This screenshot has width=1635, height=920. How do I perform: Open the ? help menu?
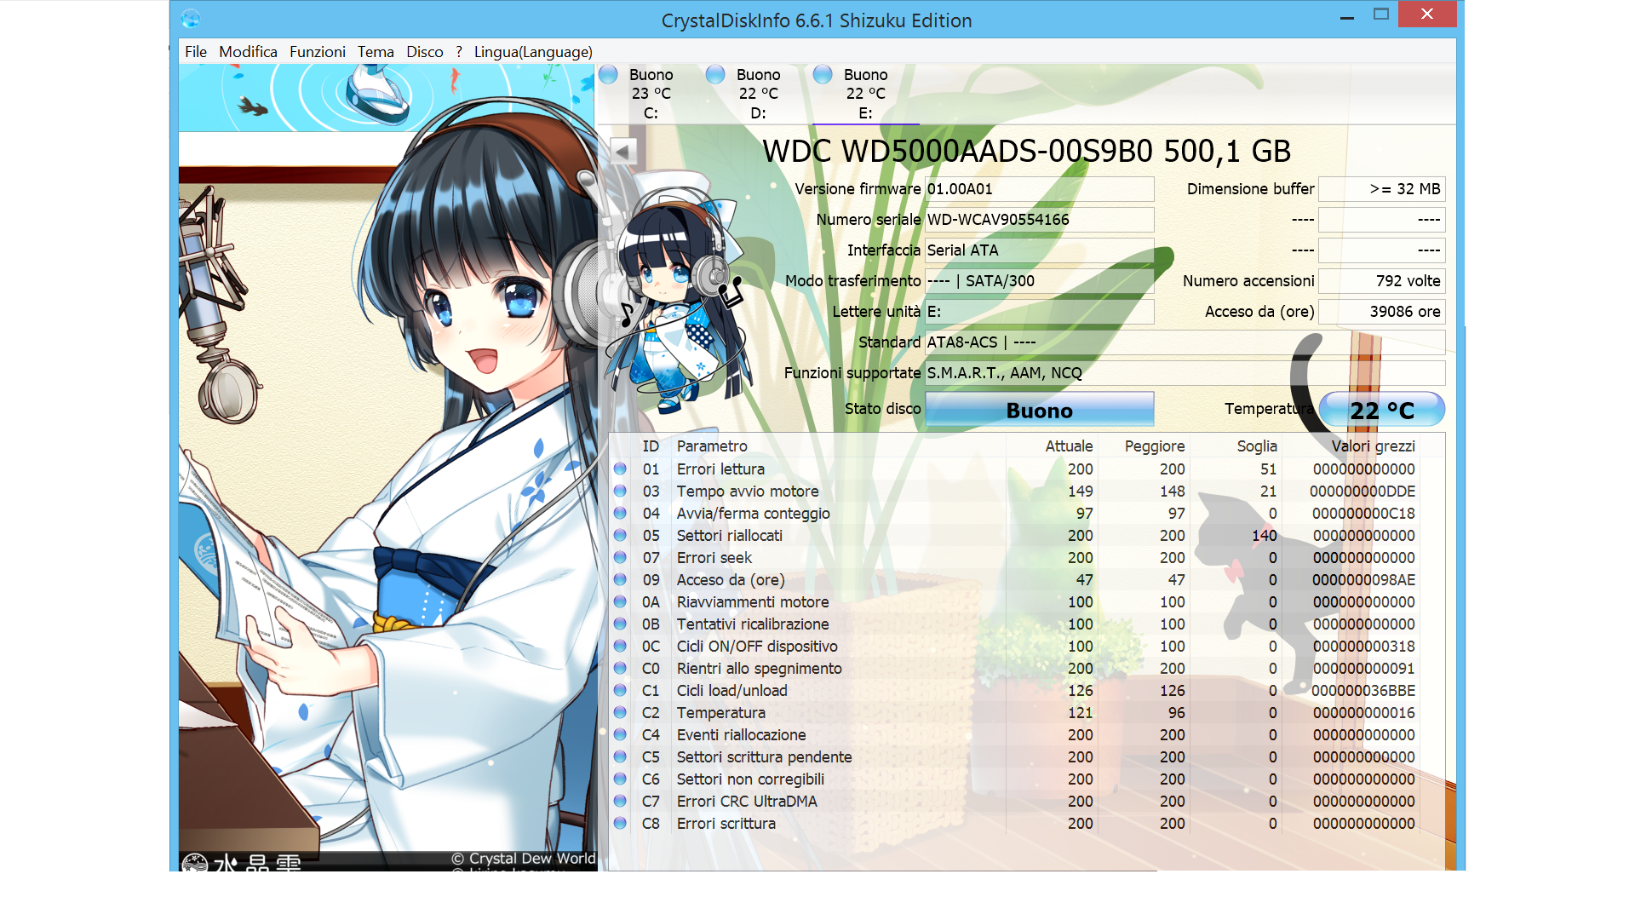(459, 52)
